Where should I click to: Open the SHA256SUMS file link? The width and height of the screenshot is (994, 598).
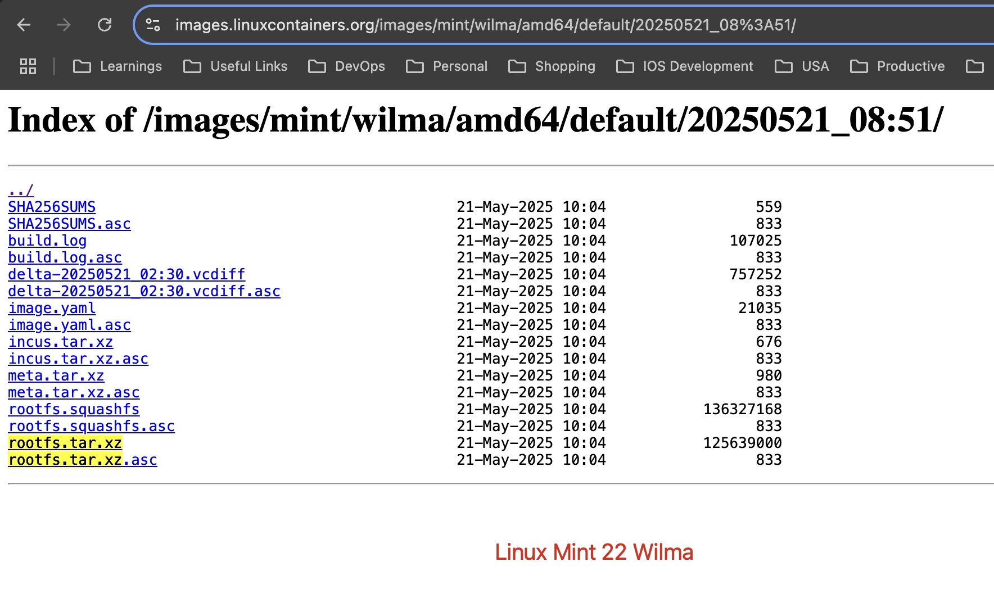point(52,207)
